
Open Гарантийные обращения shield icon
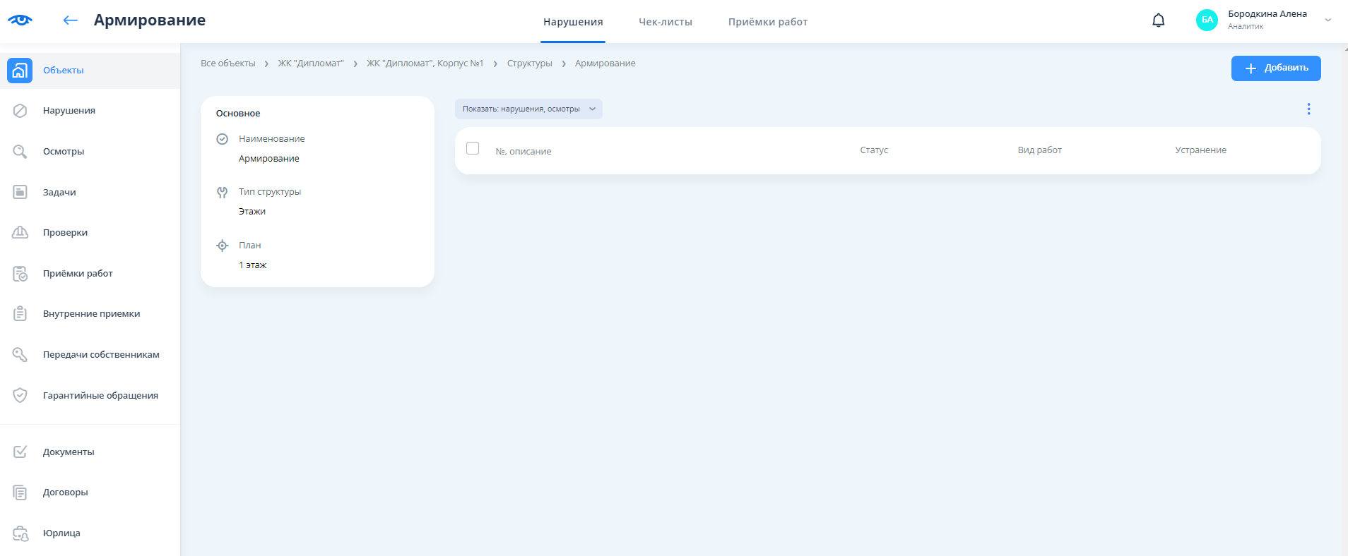(20, 395)
